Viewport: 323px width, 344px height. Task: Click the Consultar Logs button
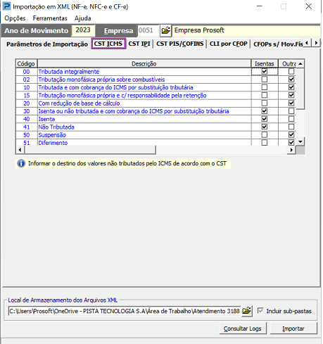pos(243,329)
